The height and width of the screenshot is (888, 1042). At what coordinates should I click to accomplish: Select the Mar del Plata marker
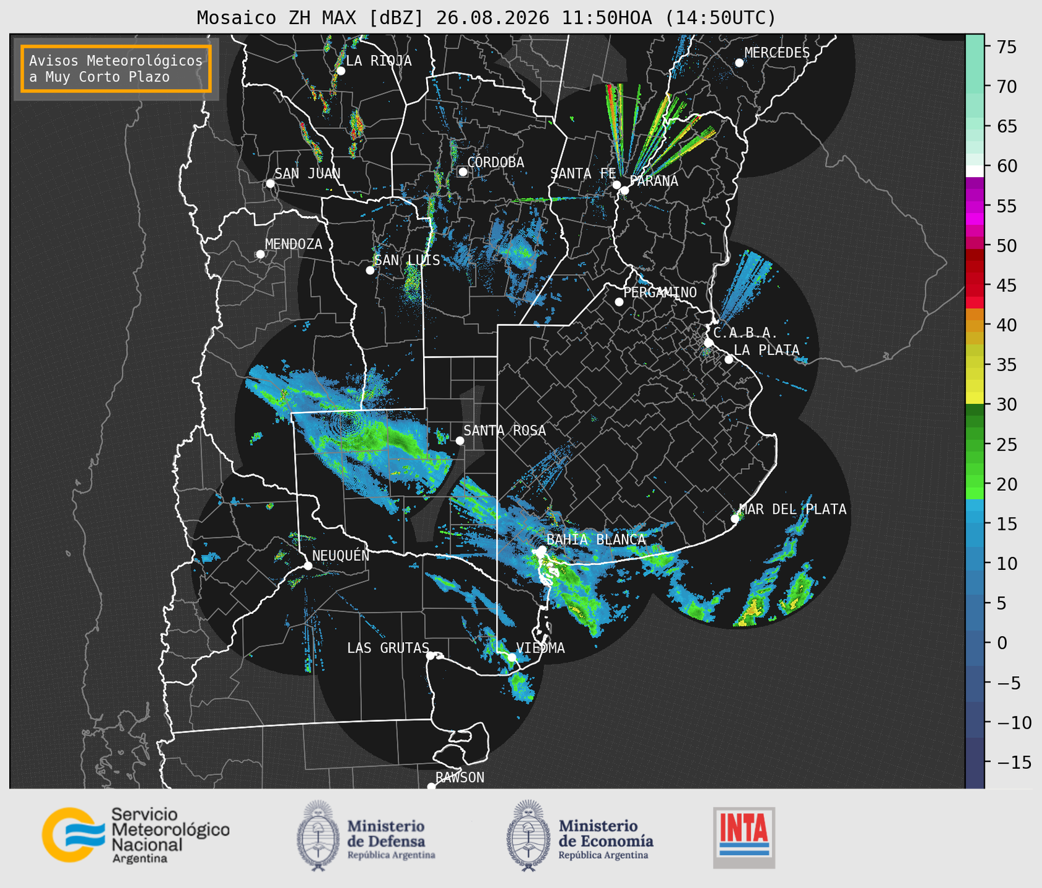[x=735, y=519]
